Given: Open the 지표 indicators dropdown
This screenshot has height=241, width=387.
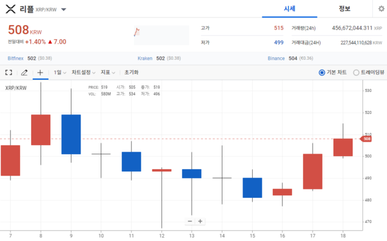Looking at the screenshot, I should (108, 73).
